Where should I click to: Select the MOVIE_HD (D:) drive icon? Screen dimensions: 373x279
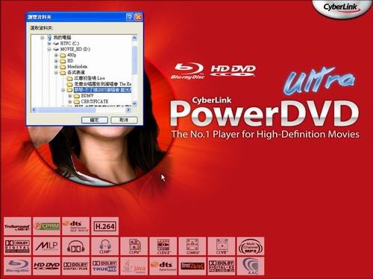56,49
